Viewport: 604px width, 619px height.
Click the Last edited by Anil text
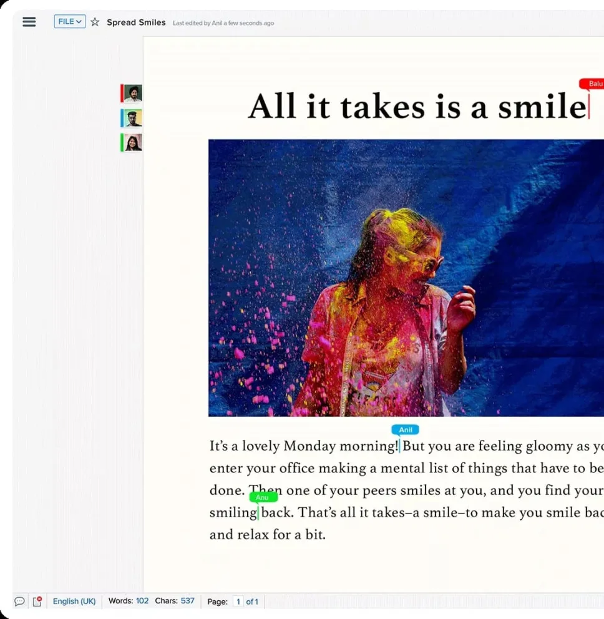click(x=223, y=23)
